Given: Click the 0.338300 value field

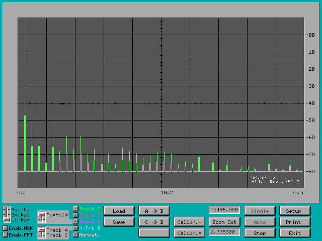Looking at the screenshot, I should (x=224, y=232).
